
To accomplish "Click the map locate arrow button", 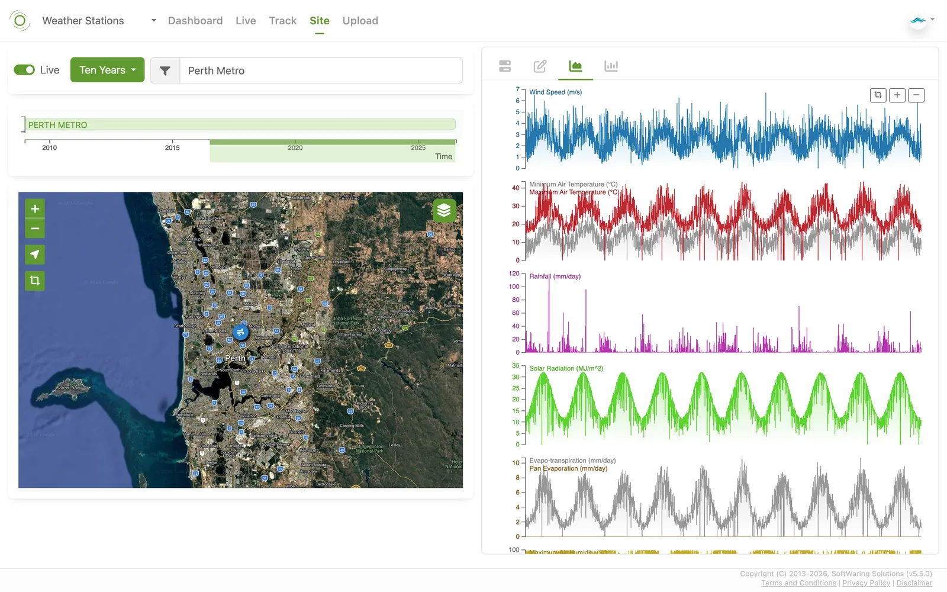I will coord(35,255).
